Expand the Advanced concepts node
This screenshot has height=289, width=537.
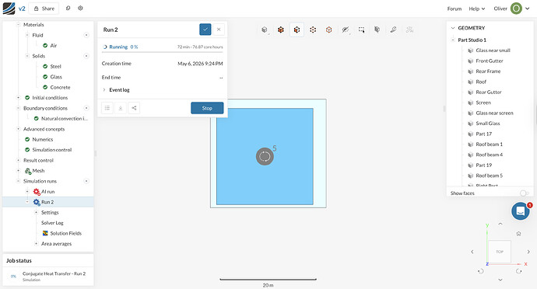pyautogui.click(x=19, y=129)
